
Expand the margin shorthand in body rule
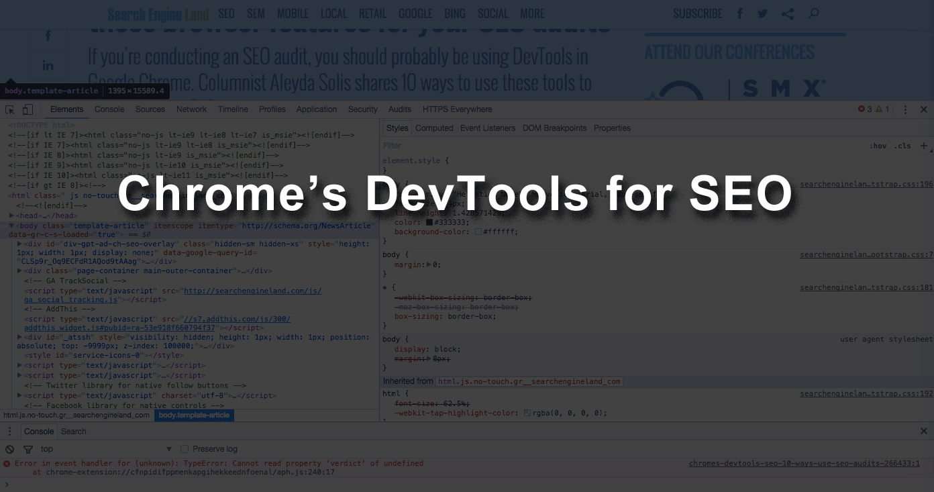429,264
